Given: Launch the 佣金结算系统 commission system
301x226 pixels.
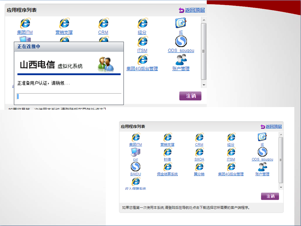Looking at the screenshot, I should pos(167,167).
